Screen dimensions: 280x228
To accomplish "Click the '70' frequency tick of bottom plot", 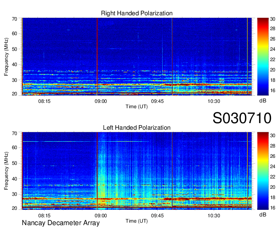I will click(15, 133).
